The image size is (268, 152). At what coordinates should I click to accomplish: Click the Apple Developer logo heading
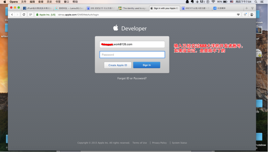point(130,28)
